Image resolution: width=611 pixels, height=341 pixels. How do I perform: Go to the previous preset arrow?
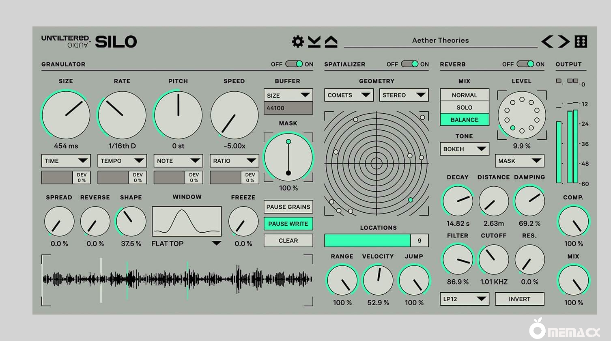547,41
